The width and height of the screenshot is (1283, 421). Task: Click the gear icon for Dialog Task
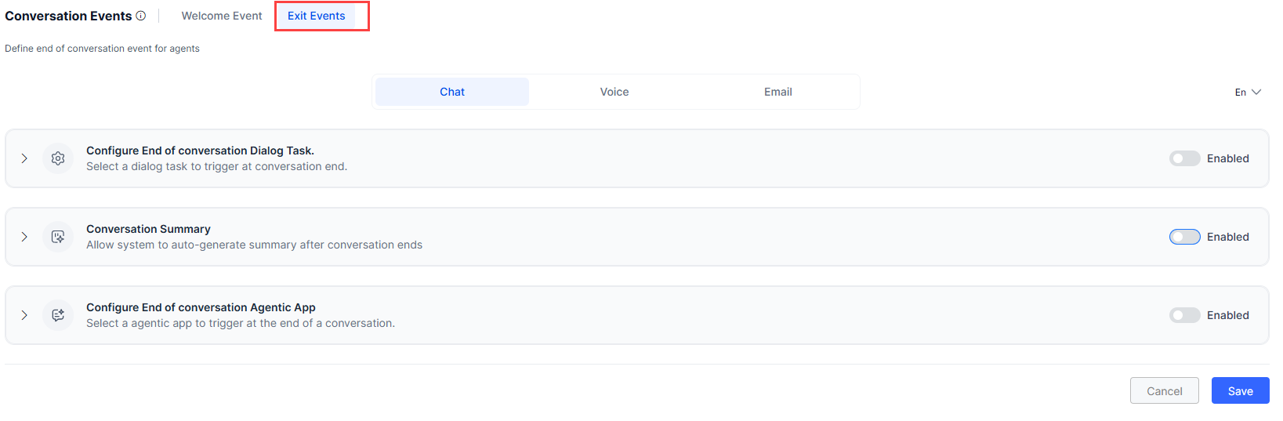(58, 158)
